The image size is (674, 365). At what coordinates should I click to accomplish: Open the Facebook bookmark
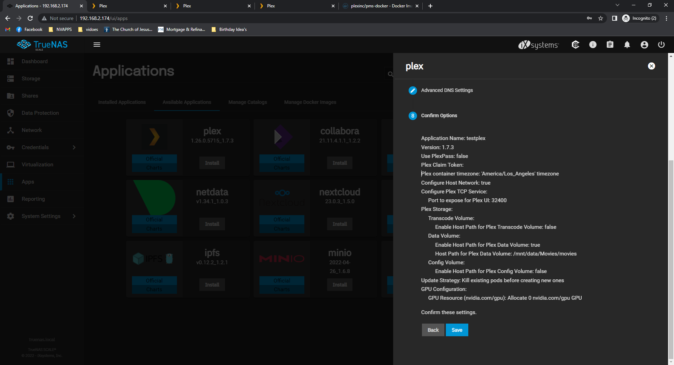pyautogui.click(x=29, y=29)
